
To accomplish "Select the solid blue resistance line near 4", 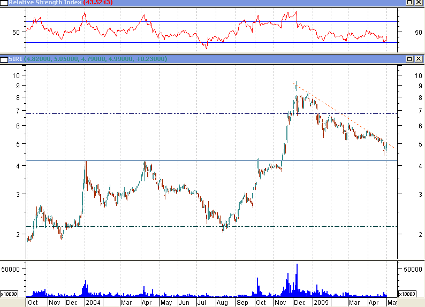I will (211, 160).
